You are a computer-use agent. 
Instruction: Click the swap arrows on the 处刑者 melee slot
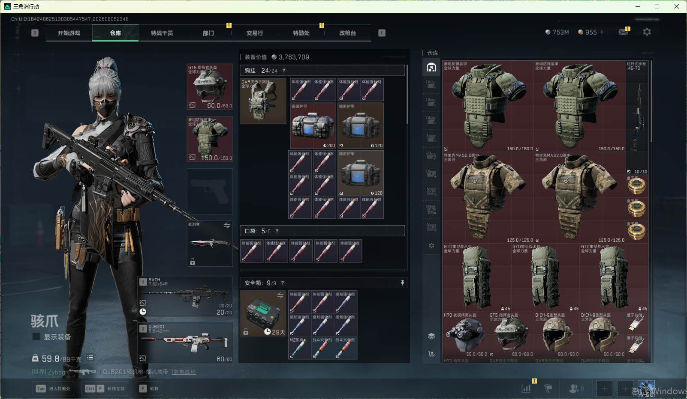227,225
